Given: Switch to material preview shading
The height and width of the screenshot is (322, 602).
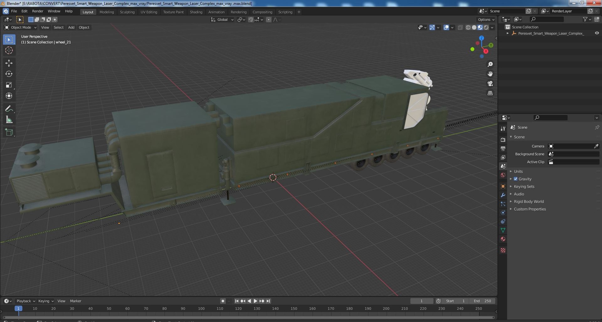Looking at the screenshot, I should pos(480,28).
